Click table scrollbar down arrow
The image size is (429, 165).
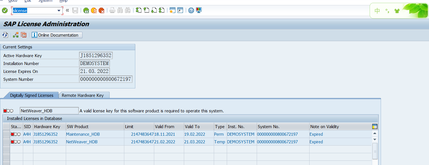click(x=375, y=139)
